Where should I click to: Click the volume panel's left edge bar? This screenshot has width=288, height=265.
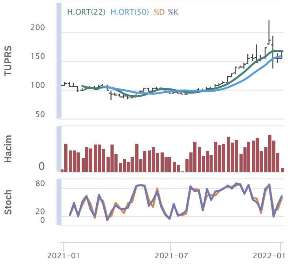[x=59, y=149]
